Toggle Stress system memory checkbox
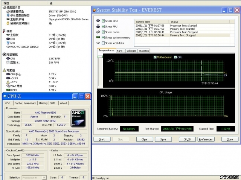The width and height of the screenshot is (241, 180). pyautogui.click(x=103, y=38)
